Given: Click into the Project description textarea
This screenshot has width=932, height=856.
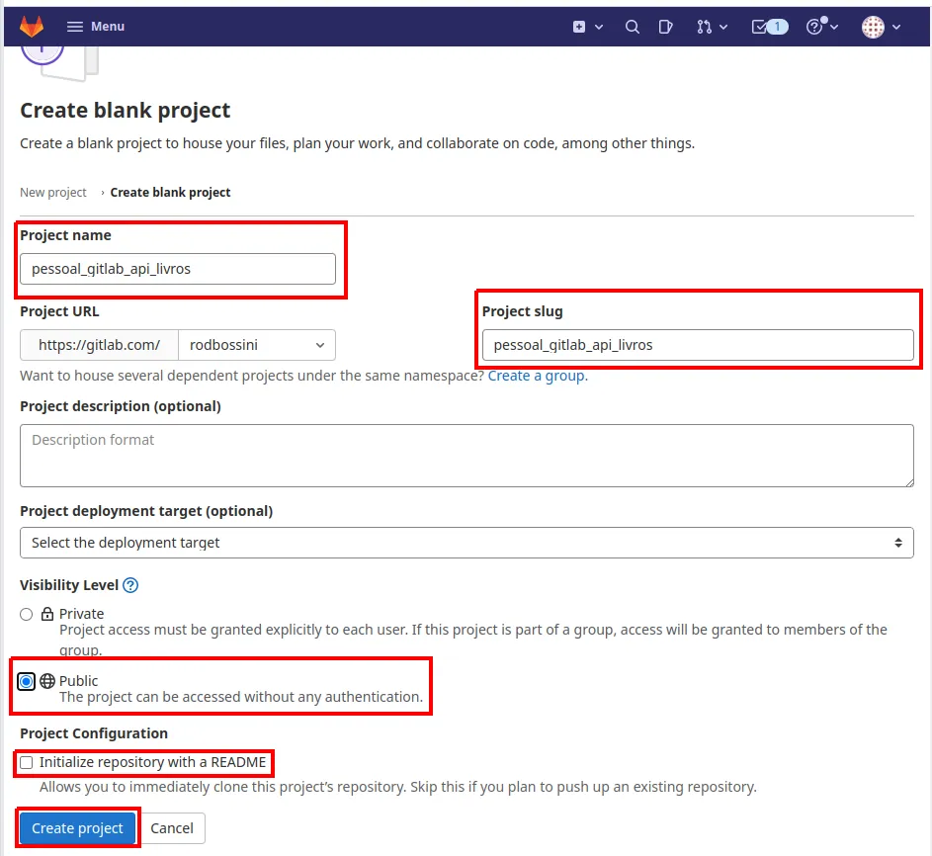Looking at the screenshot, I should click(466, 456).
